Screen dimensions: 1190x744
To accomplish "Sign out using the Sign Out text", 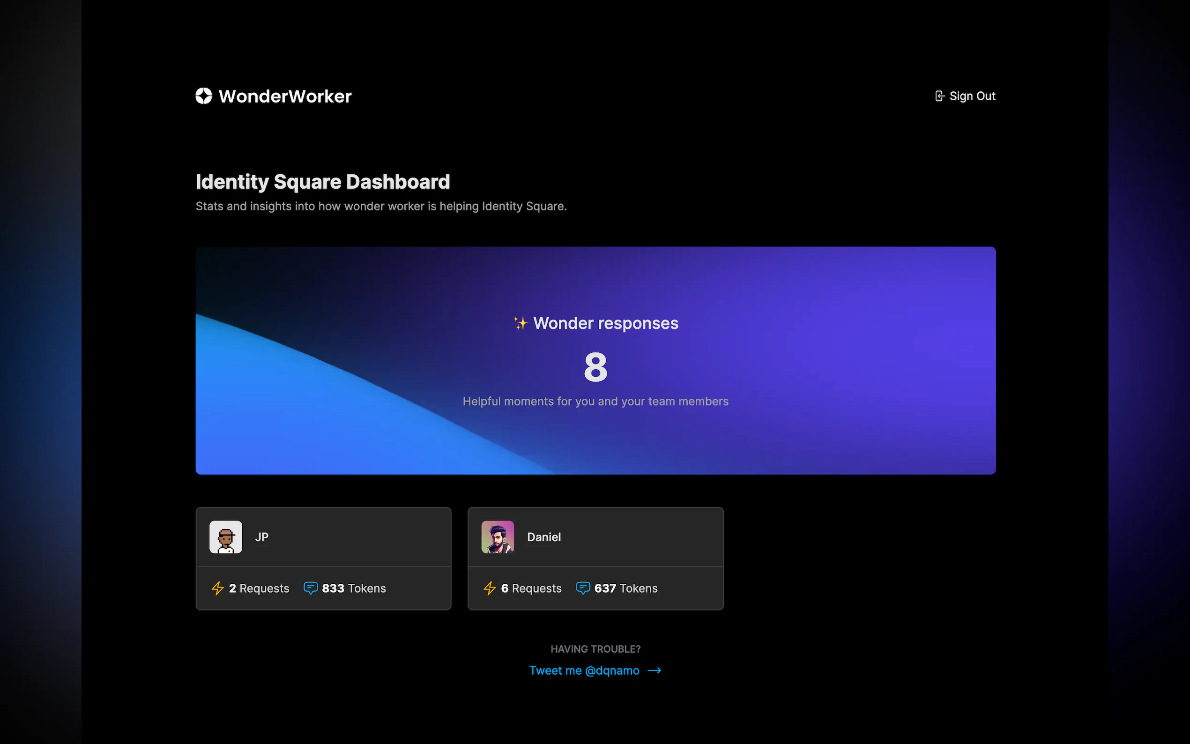I will click(972, 96).
